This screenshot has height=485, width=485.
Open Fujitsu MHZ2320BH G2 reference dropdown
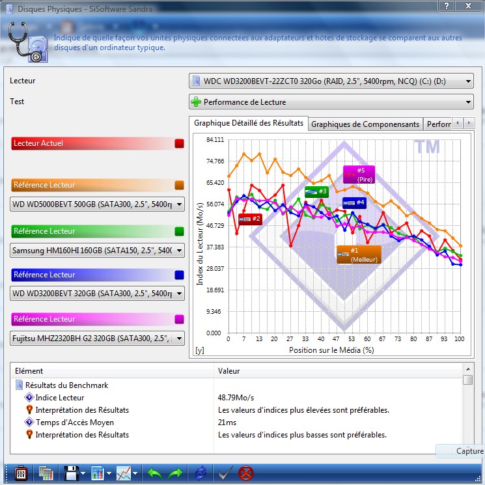tap(97, 339)
